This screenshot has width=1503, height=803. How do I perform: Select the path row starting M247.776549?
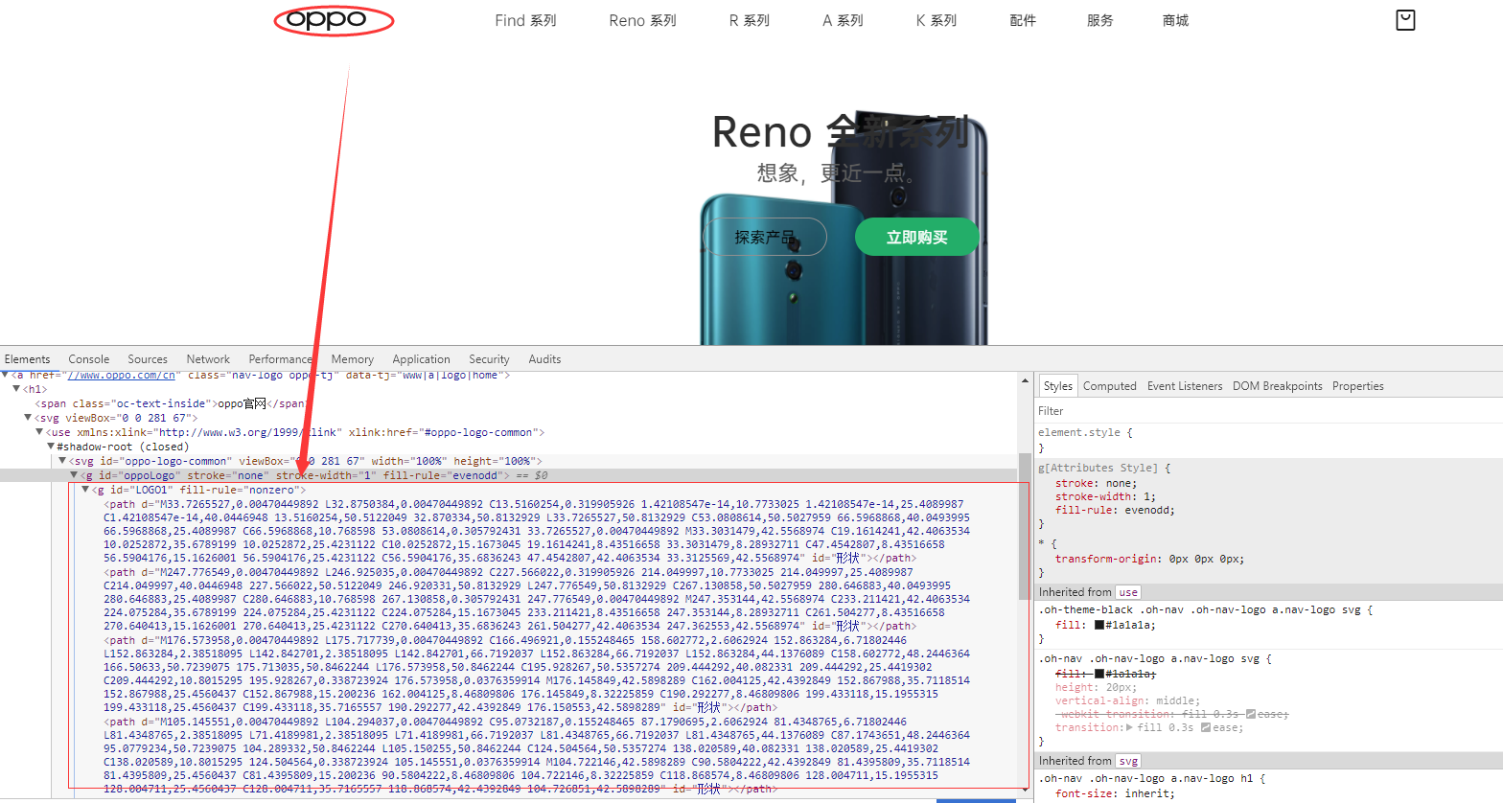pos(537,599)
